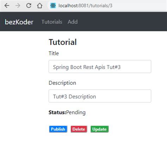Image resolution: width=167 pixels, height=144 pixels.
Task: Go to the Tutorials nav item
Action: click(52, 22)
